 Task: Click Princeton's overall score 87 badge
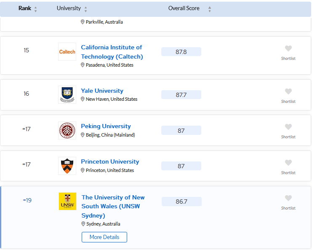[x=181, y=166]
